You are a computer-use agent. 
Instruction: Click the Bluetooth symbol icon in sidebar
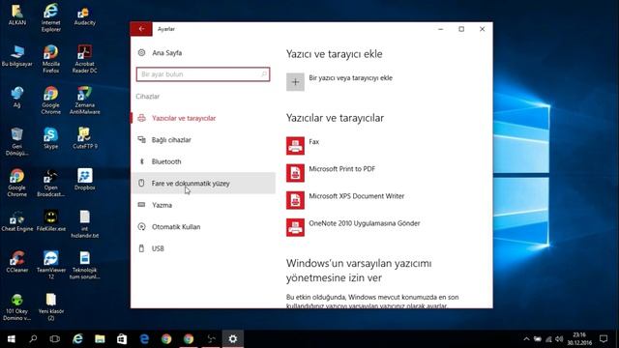142,161
